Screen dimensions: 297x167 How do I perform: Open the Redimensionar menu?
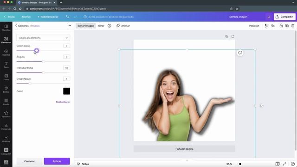[48, 17]
